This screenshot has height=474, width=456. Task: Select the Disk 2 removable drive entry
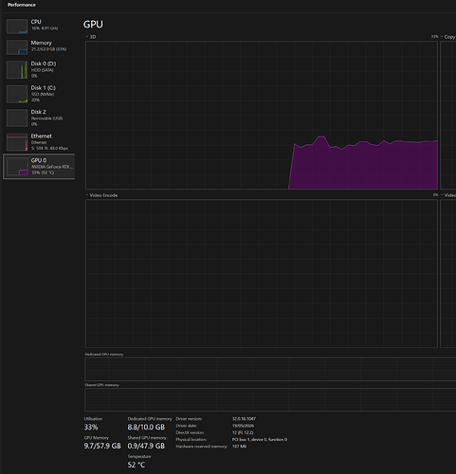[x=39, y=118]
